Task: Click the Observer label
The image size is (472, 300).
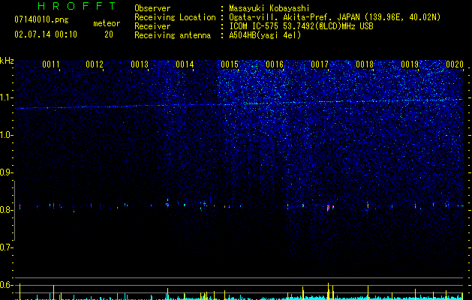Action: [152, 8]
